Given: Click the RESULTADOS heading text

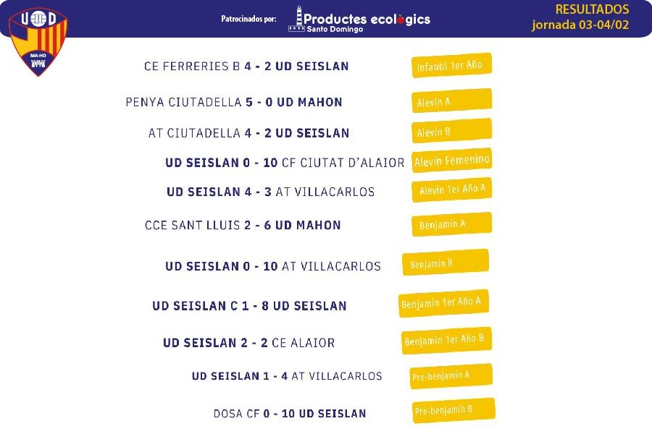Looking at the screenshot, I should tap(592, 9).
